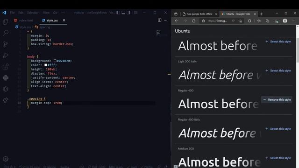The image size is (299, 168).
Task: Open the View menu in VS Code
Action: pos(46,13)
